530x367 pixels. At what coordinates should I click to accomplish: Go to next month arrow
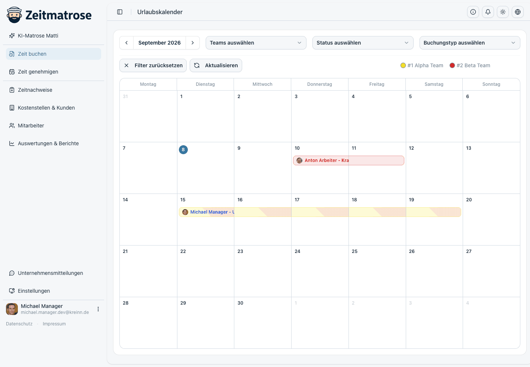click(193, 43)
